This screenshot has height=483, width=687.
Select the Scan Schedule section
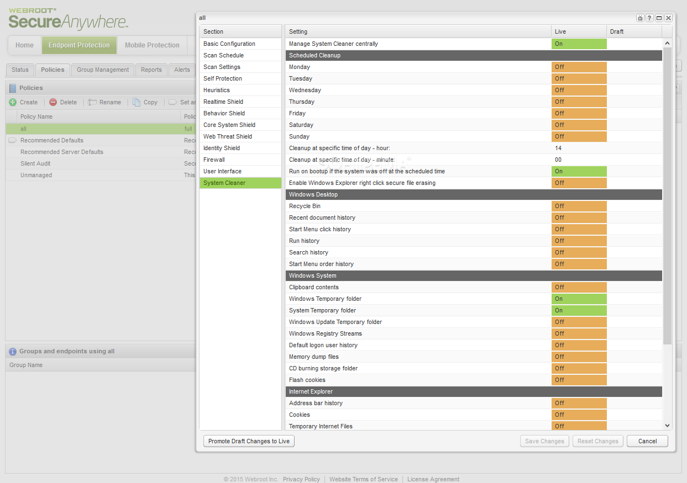[240, 55]
